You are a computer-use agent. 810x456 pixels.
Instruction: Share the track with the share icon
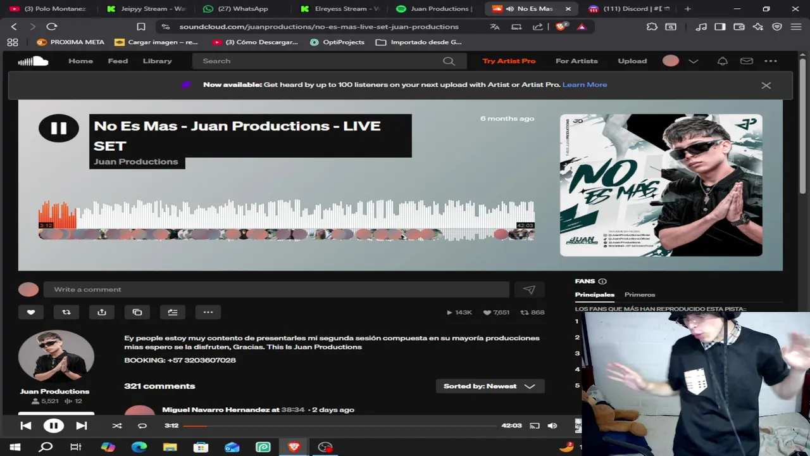(x=102, y=312)
